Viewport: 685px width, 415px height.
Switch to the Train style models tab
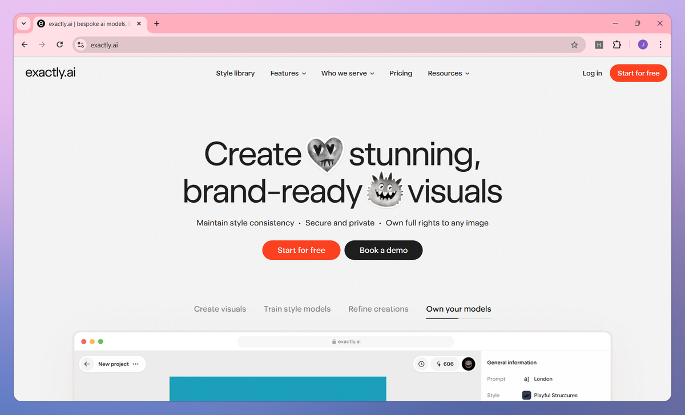(x=297, y=309)
